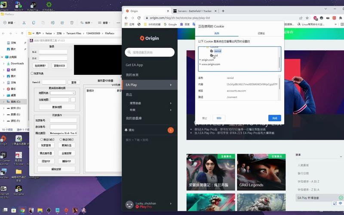The image size is (344, 215).
Task: Open the Chrome extensions puzzle icon
Action: (341, 18)
